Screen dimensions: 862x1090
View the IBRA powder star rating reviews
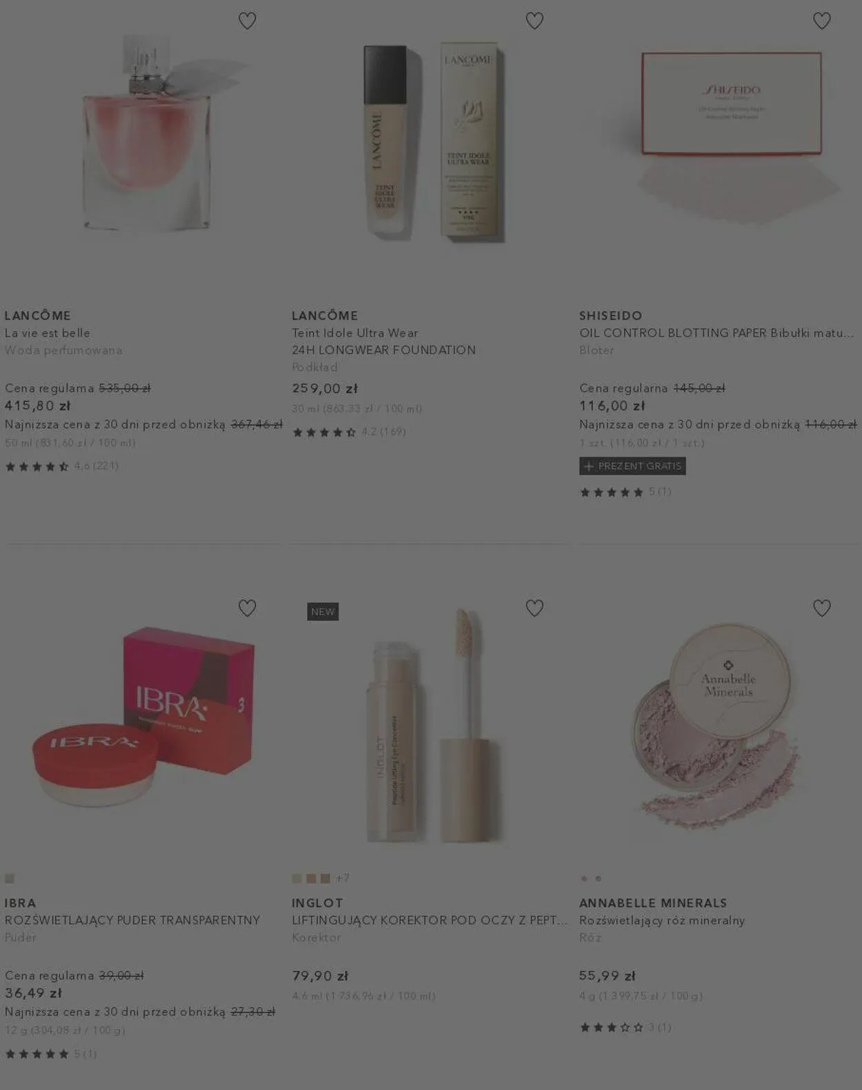click(x=50, y=1053)
